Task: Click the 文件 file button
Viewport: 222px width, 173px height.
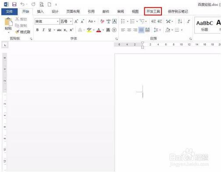Action: coord(9,11)
